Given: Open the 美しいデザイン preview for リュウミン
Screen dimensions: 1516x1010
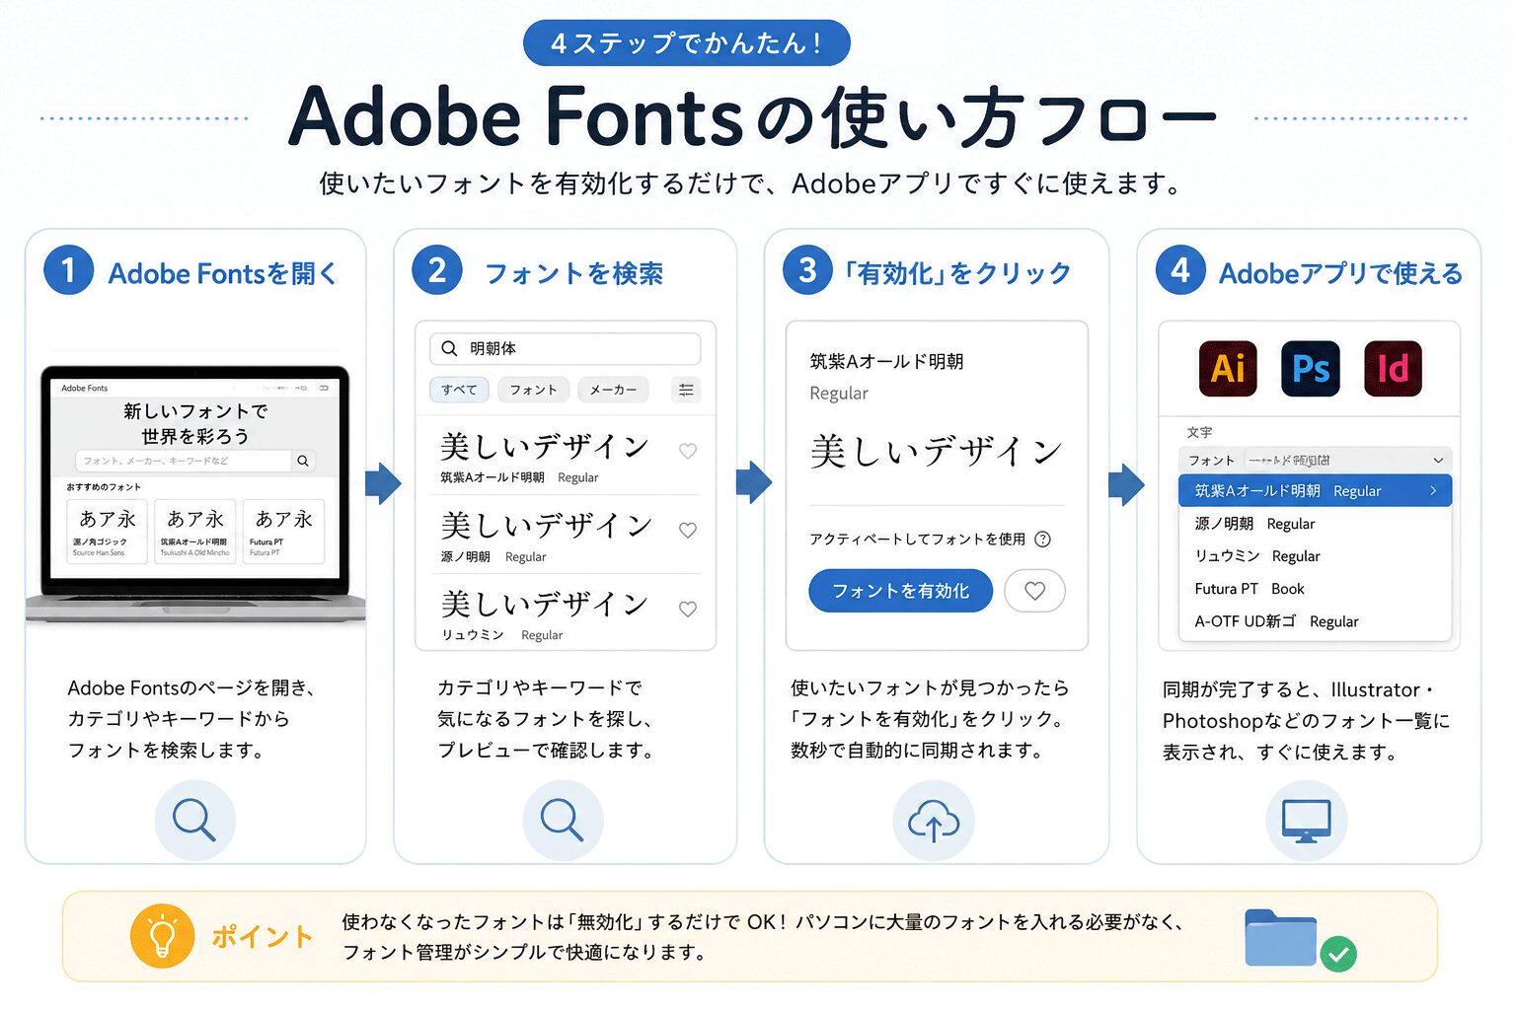Looking at the screenshot, I should pos(545,604).
